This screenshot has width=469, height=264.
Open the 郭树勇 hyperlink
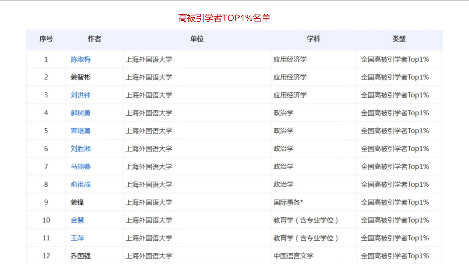click(80, 113)
